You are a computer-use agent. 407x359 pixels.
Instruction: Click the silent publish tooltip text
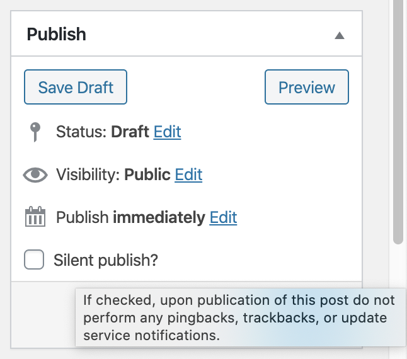pyautogui.click(x=238, y=317)
